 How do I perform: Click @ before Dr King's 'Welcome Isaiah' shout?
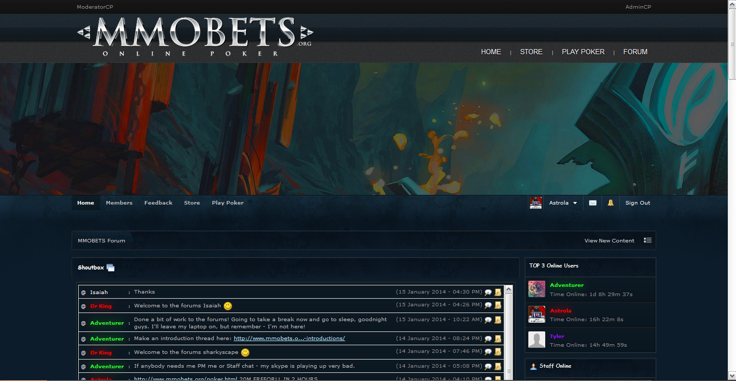83,306
